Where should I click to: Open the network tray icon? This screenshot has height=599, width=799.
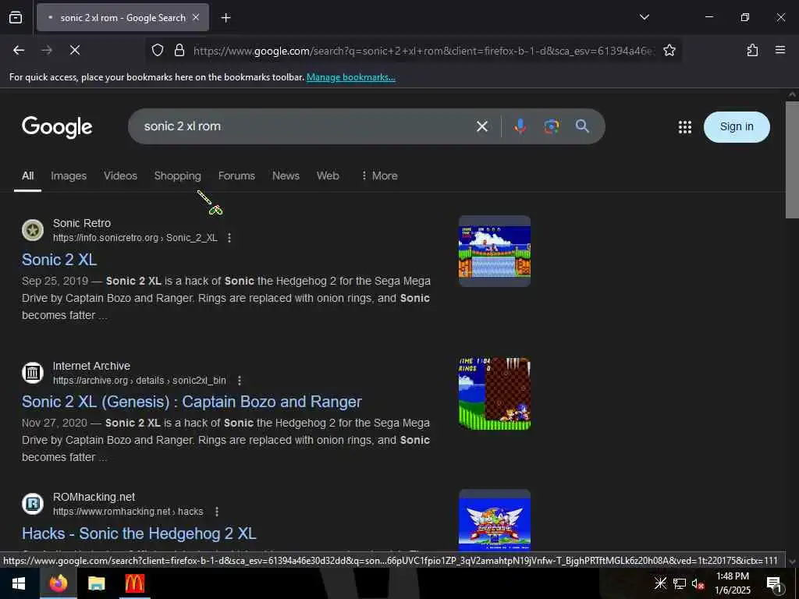(680, 583)
